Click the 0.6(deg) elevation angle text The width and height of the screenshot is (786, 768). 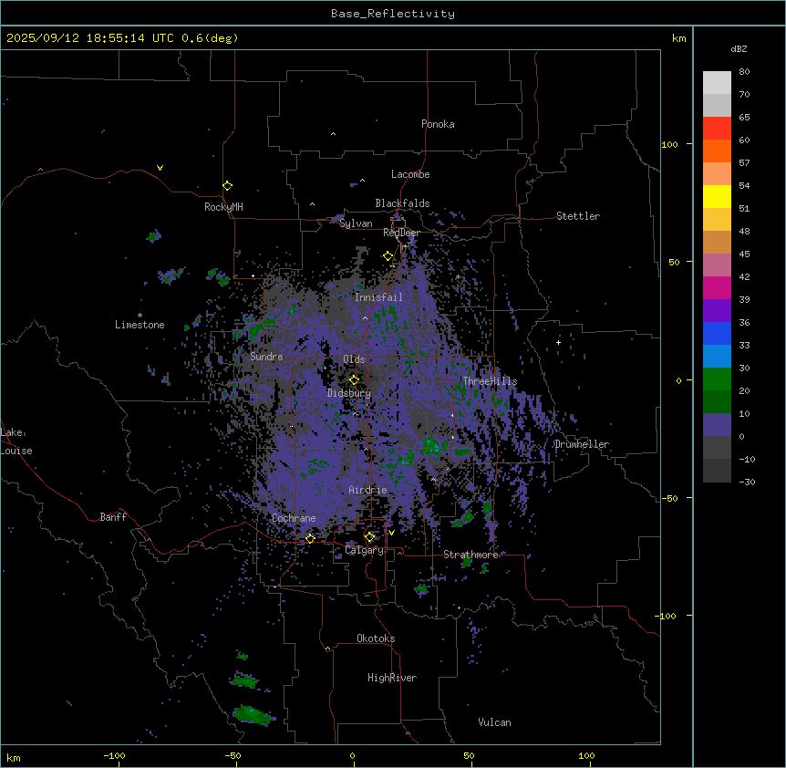coord(210,38)
